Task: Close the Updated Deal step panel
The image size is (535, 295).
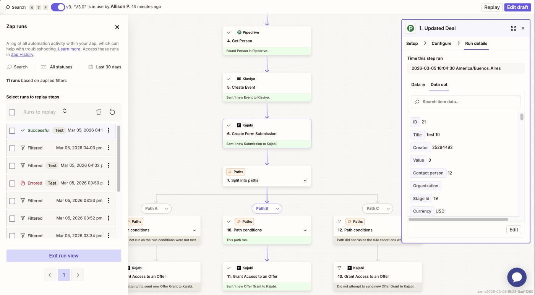Action: (x=523, y=28)
